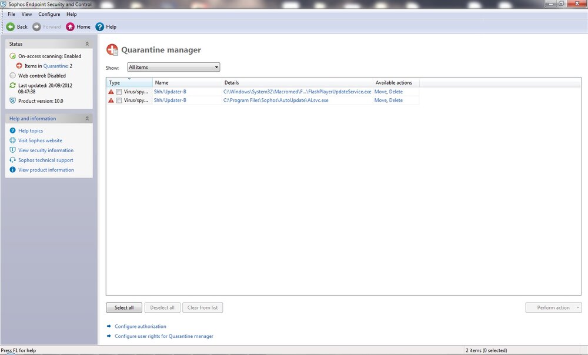Click the 'On-access scanning: Enabled' text
Screen dimensions: 588x355
[49, 56]
